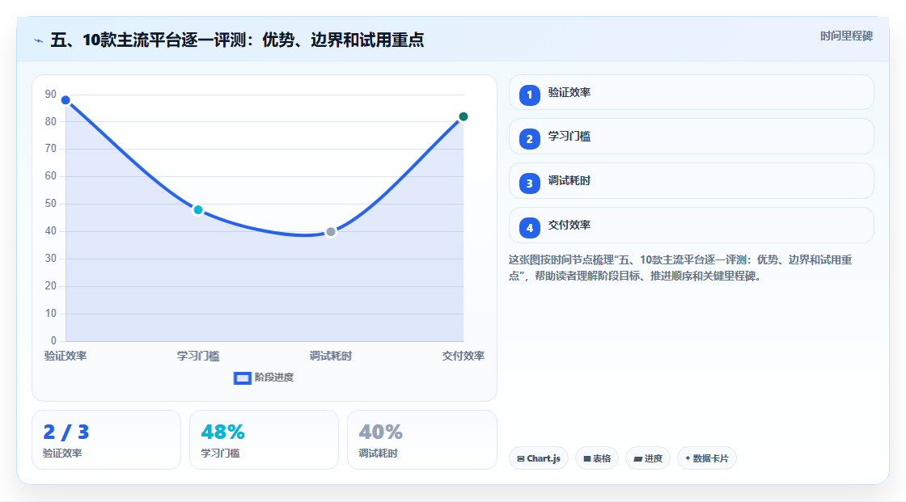This screenshot has height=502, width=906.
Task: Toggle the 阶段进度 legend swatch
Action: tap(242, 378)
